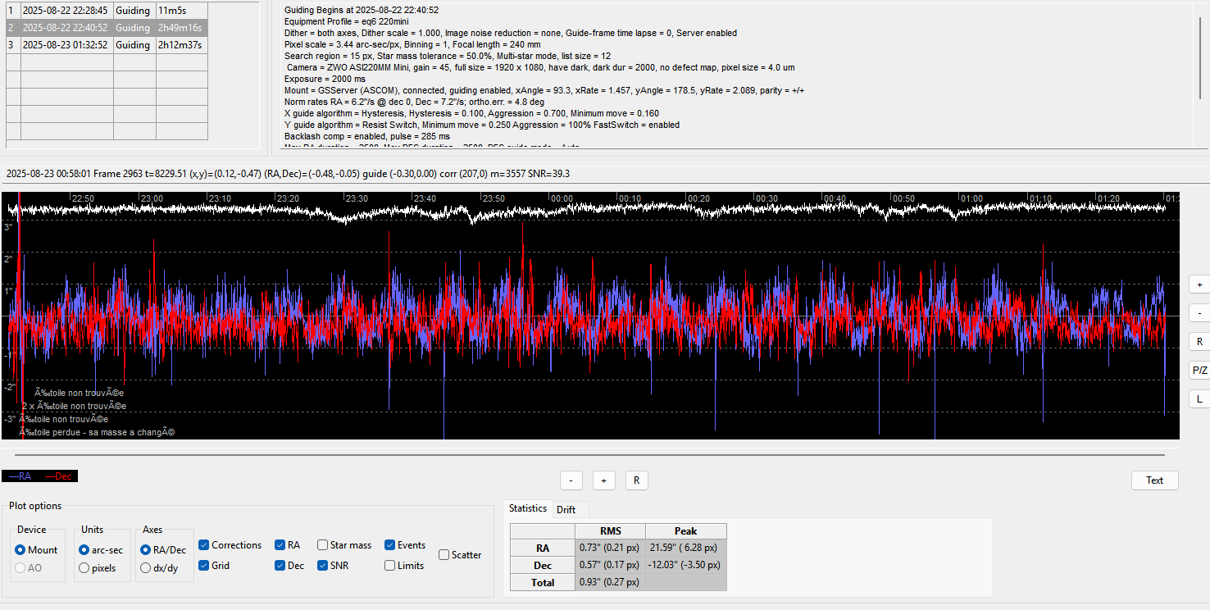Click the vertical zoom-in plus button

tap(1199, 284)
